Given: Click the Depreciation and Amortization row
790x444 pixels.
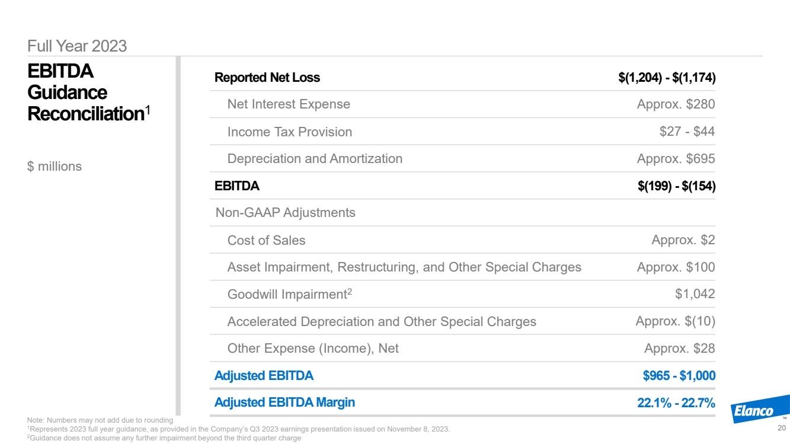Looking at the screenshot, I should [463, 159].
